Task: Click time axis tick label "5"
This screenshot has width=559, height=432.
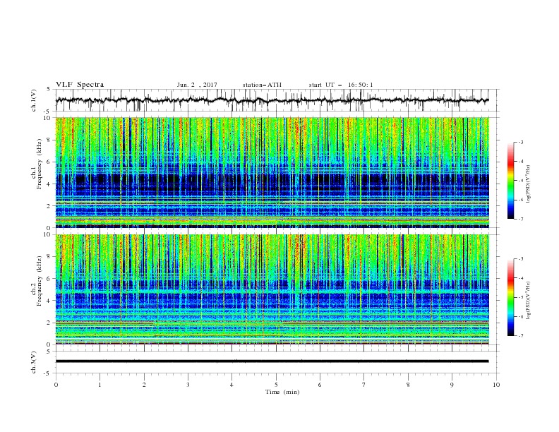Action: [276, 385]
